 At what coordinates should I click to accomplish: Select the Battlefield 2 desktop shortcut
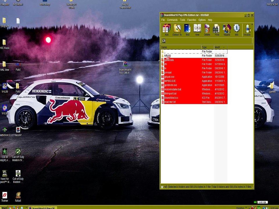click(x=5, y=132)
